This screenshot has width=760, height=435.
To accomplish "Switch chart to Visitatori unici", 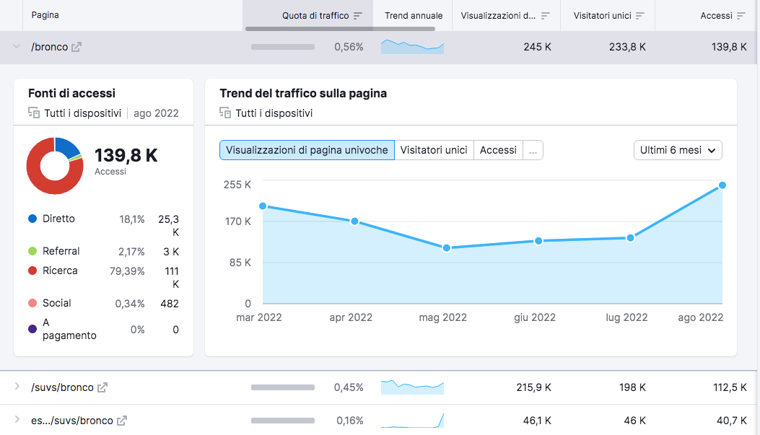I will click(434, 150).
